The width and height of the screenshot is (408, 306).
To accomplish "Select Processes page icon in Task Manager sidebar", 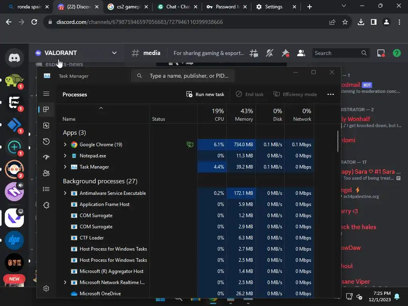I will point(46,110).
